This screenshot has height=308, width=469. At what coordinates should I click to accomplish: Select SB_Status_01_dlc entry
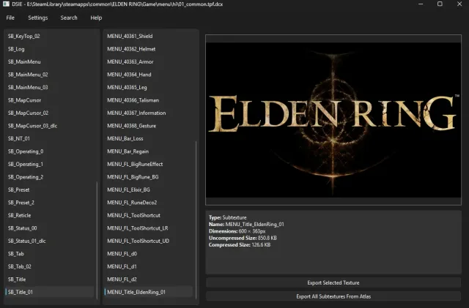point(50,241)
